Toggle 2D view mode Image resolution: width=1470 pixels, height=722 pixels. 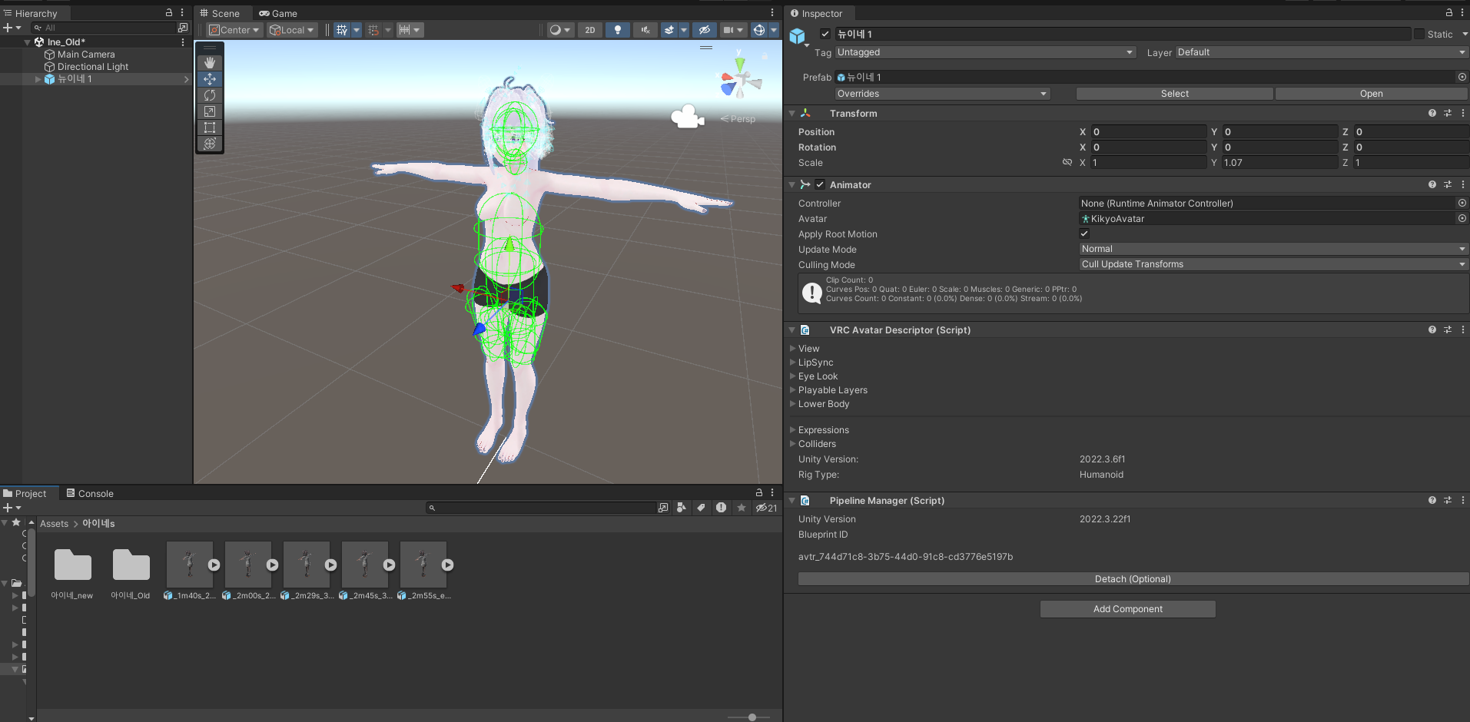[590, 30]
